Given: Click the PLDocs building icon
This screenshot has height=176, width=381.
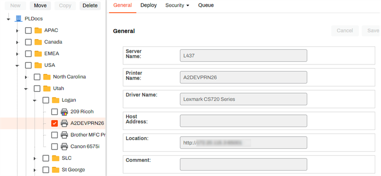Looking at the screenshot, I should [x=18, y=18].
